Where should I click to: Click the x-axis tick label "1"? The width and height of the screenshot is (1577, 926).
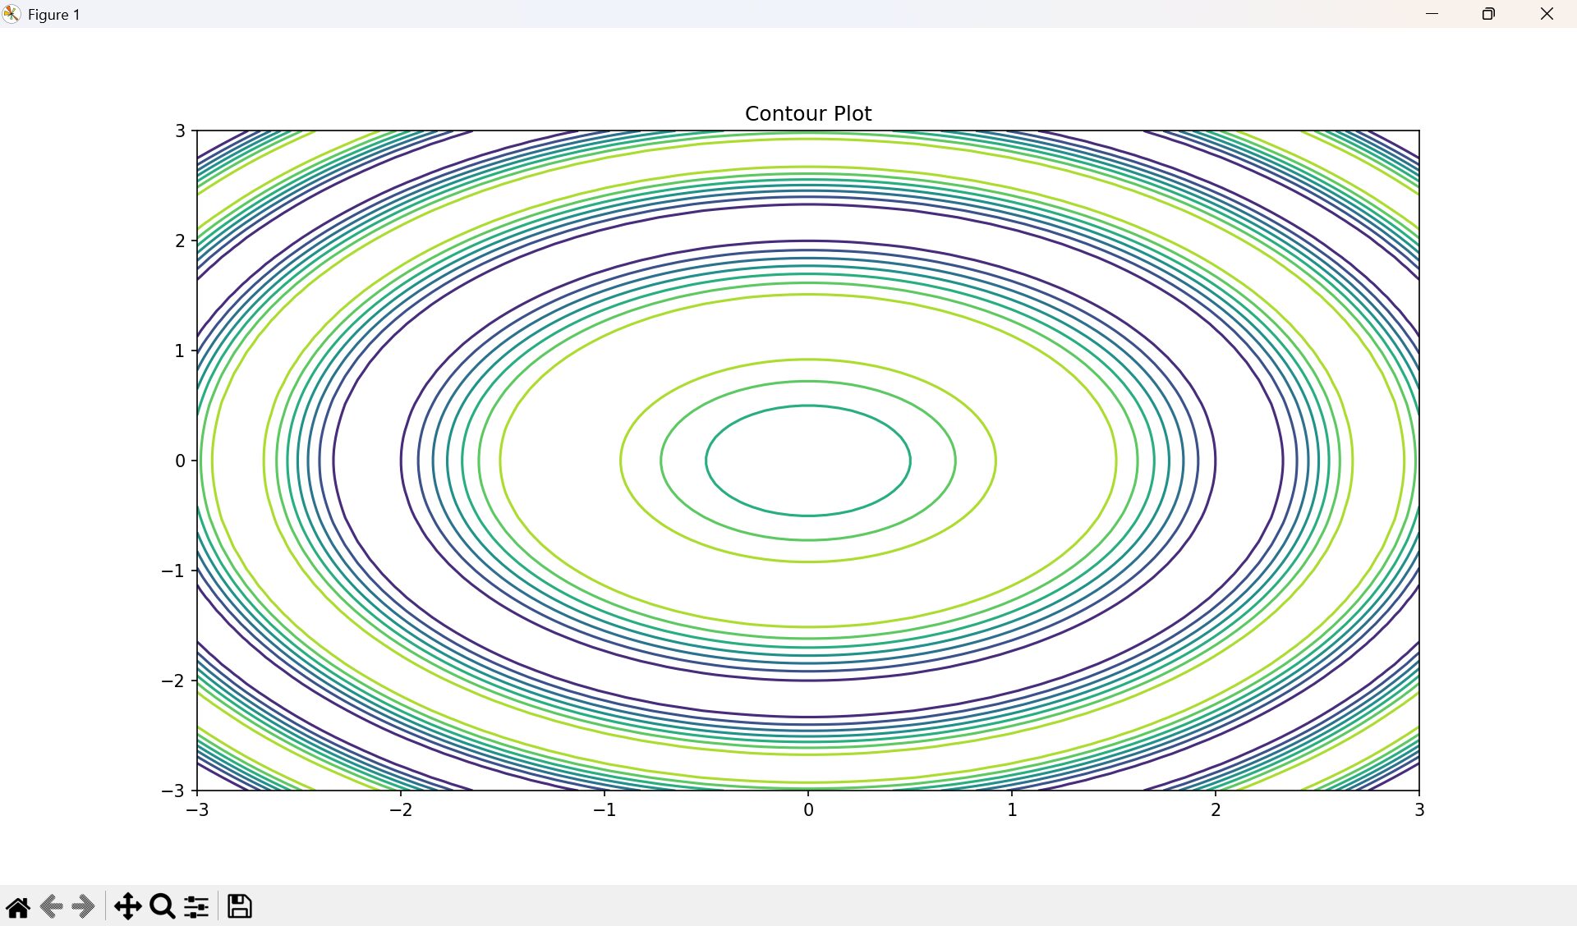1012,810
